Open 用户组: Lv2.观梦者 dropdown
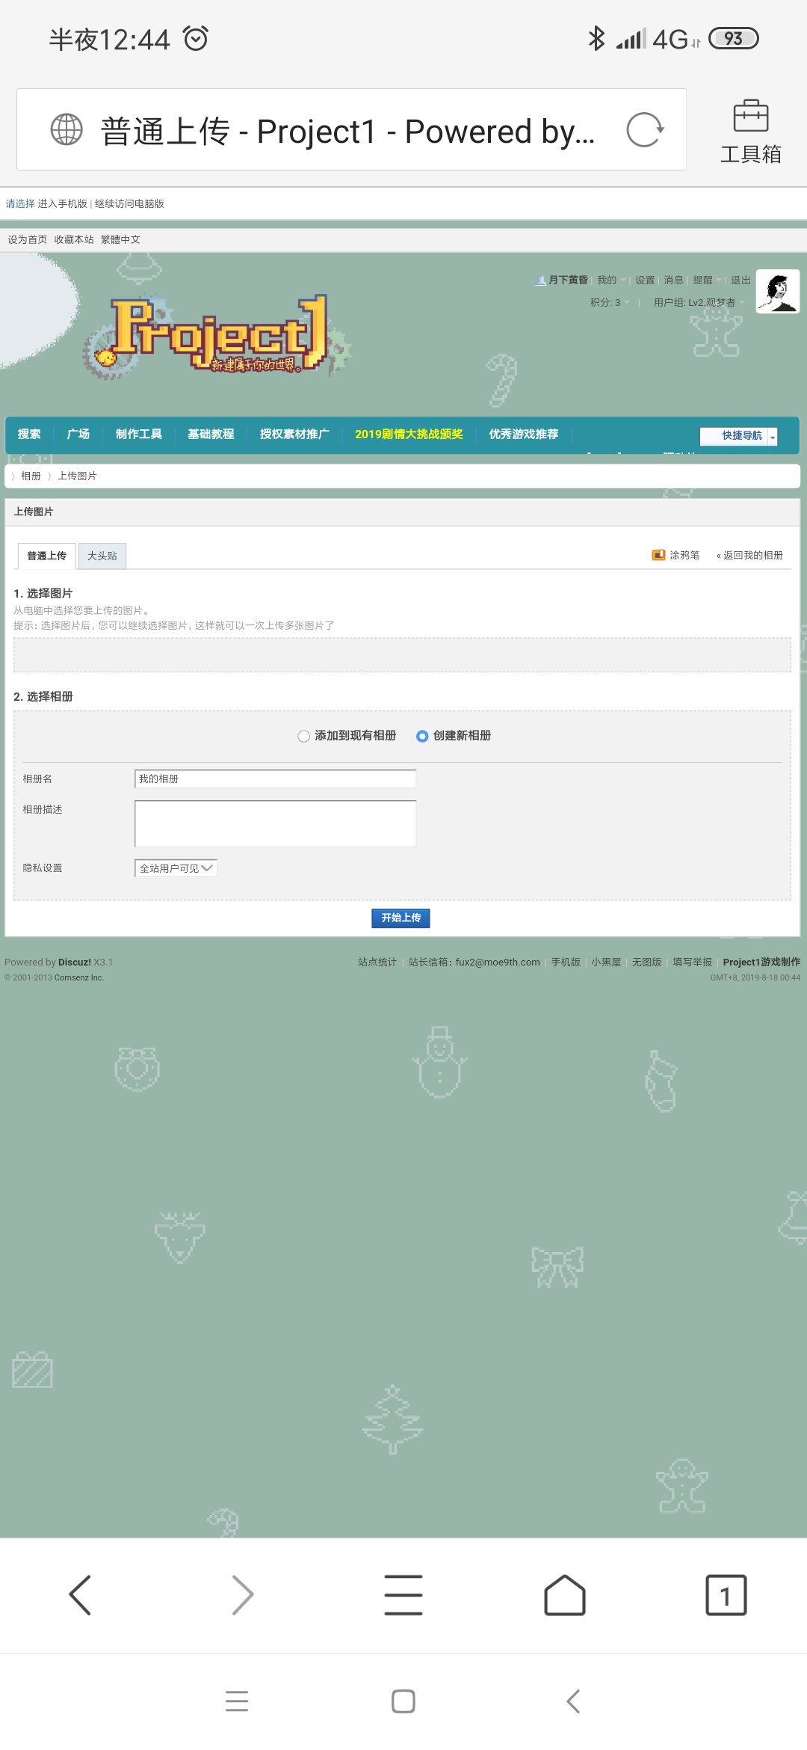Screen dimensions: 807x1750 699,303
